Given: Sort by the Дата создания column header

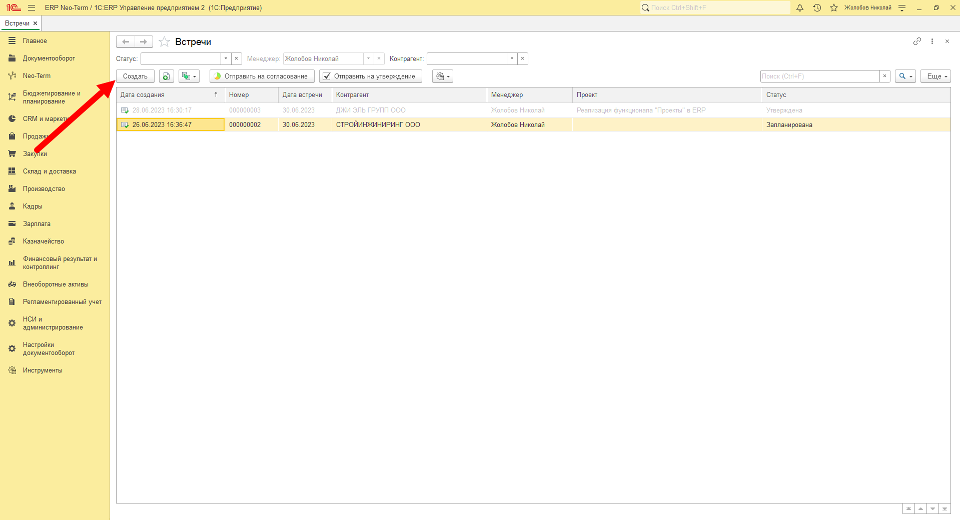Looking at the screenshot, I should 170,95.
